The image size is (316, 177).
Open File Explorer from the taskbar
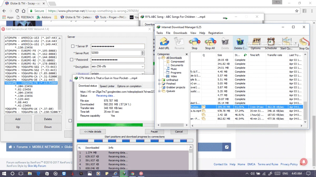click(x=29, y=174)
